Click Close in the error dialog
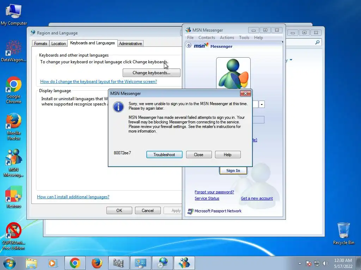The image size is (361, 270). click(198, 155)
